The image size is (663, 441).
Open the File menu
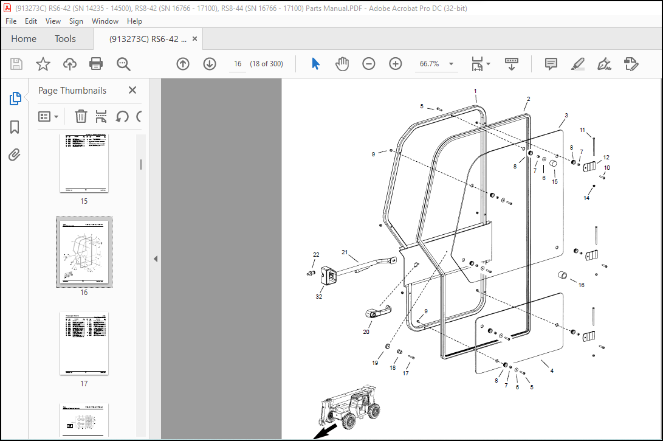(x=11, y=21)
